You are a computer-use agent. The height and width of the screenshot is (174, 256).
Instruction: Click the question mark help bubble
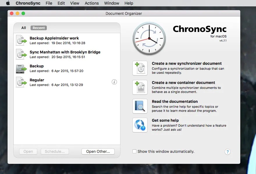click(x=228, y=152)
